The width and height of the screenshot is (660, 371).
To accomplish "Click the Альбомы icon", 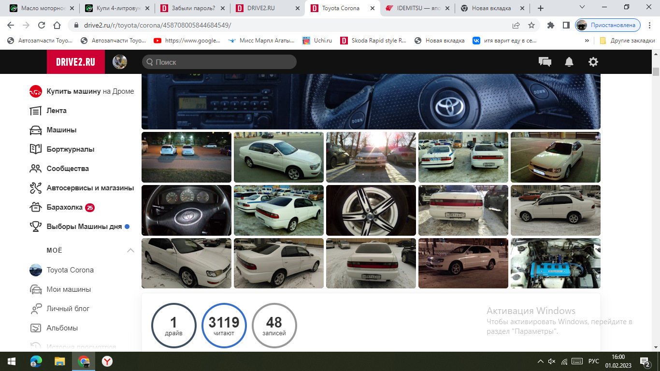I will pos(35,328).
